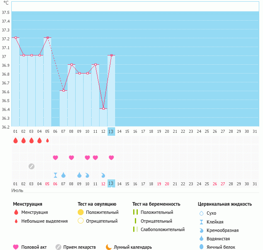Click the cervical fluid drop on day 09

(x=79, y=175)
